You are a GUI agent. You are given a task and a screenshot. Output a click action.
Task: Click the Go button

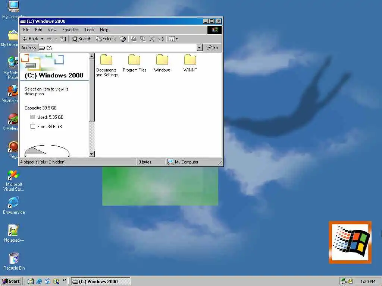point(212,48)
